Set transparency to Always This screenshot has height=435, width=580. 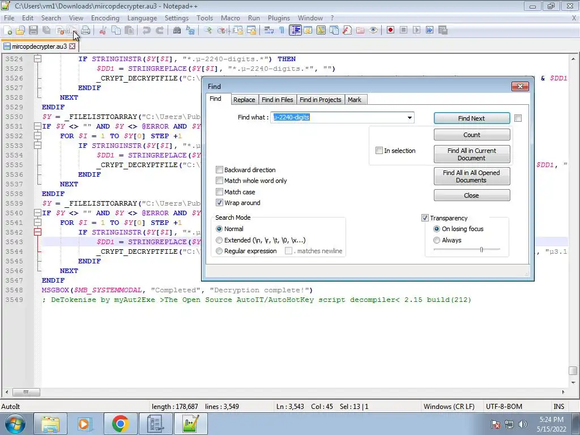coord(437,240)
